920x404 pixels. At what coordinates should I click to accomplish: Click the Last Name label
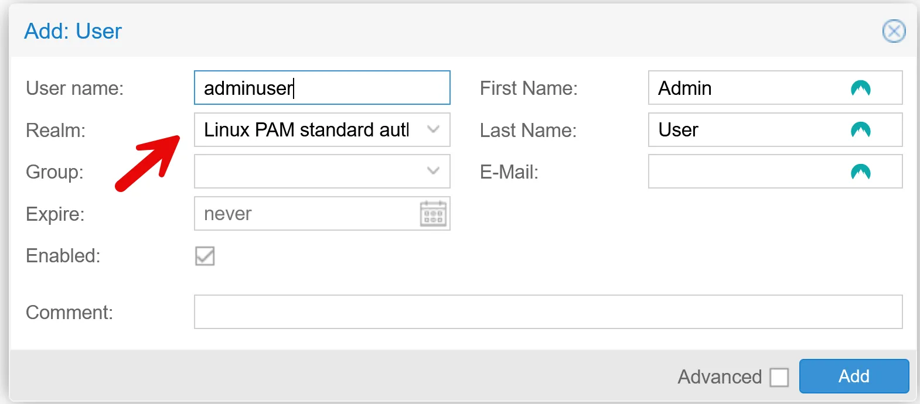(x=528, y=130)
